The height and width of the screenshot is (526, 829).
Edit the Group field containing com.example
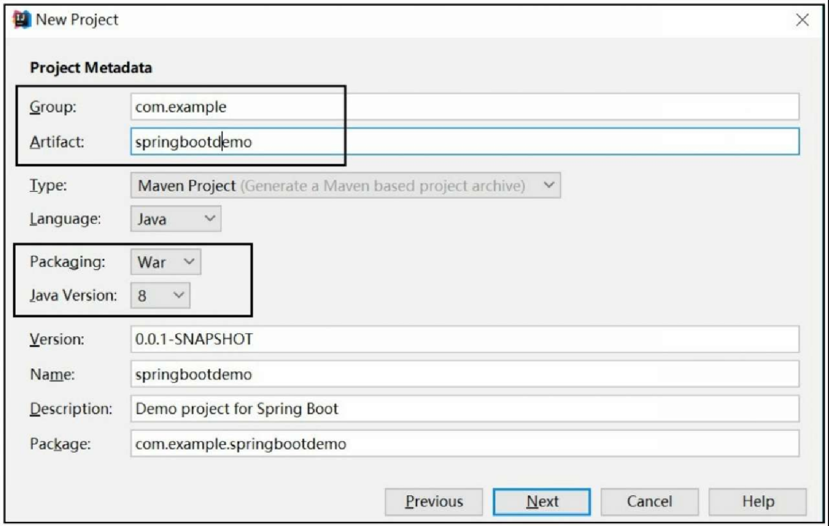464,107
